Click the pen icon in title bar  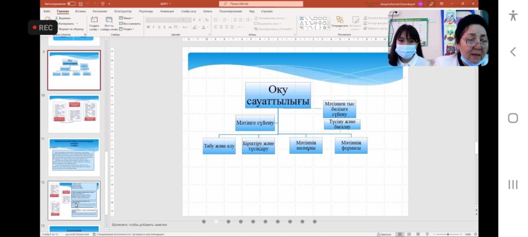pyautogui.click(x=431, y=4)
